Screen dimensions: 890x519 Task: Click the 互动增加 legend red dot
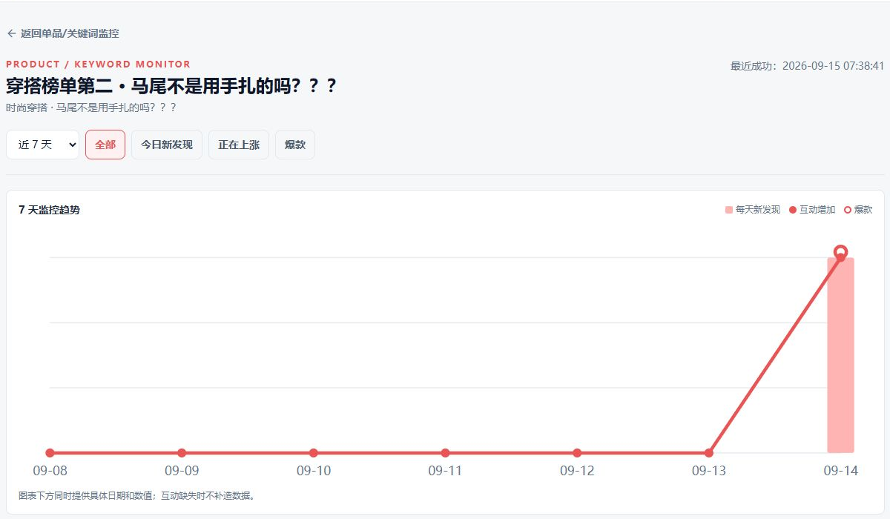(793, 210)
